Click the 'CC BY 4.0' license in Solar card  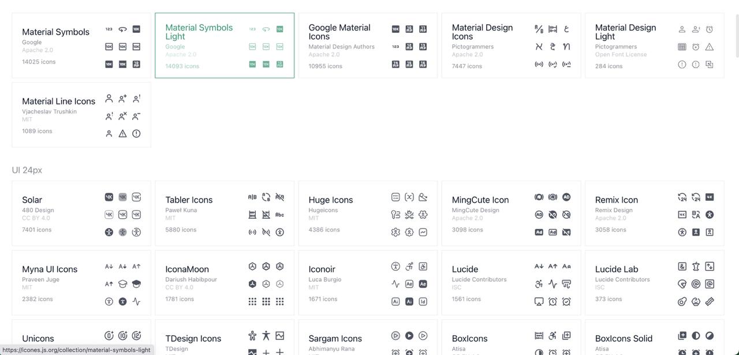click(36, 218)
